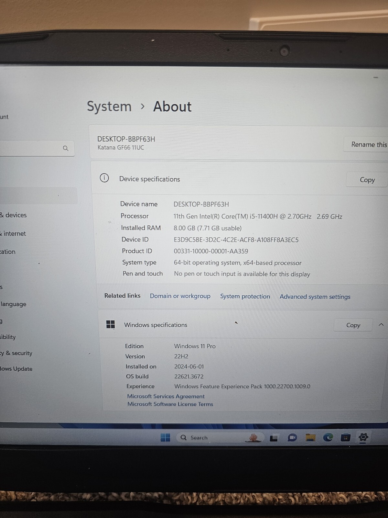The width and height of the screenshot is (388, 518).
Task: Click the magnifier in the settings search field
Action: click(66, 148)
